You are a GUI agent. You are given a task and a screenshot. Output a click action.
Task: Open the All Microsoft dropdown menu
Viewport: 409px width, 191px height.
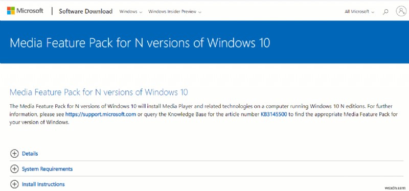pyautogui.click(x=359, y=12)
